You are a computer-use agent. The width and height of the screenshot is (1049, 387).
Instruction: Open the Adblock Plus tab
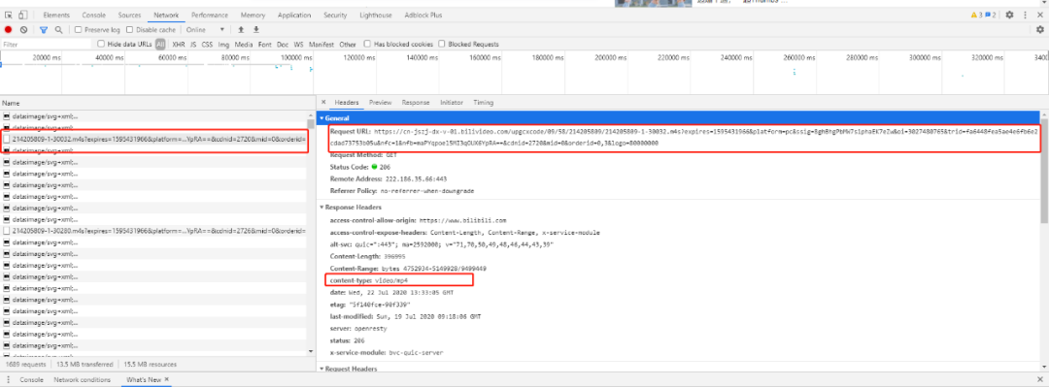coord(423,15)
